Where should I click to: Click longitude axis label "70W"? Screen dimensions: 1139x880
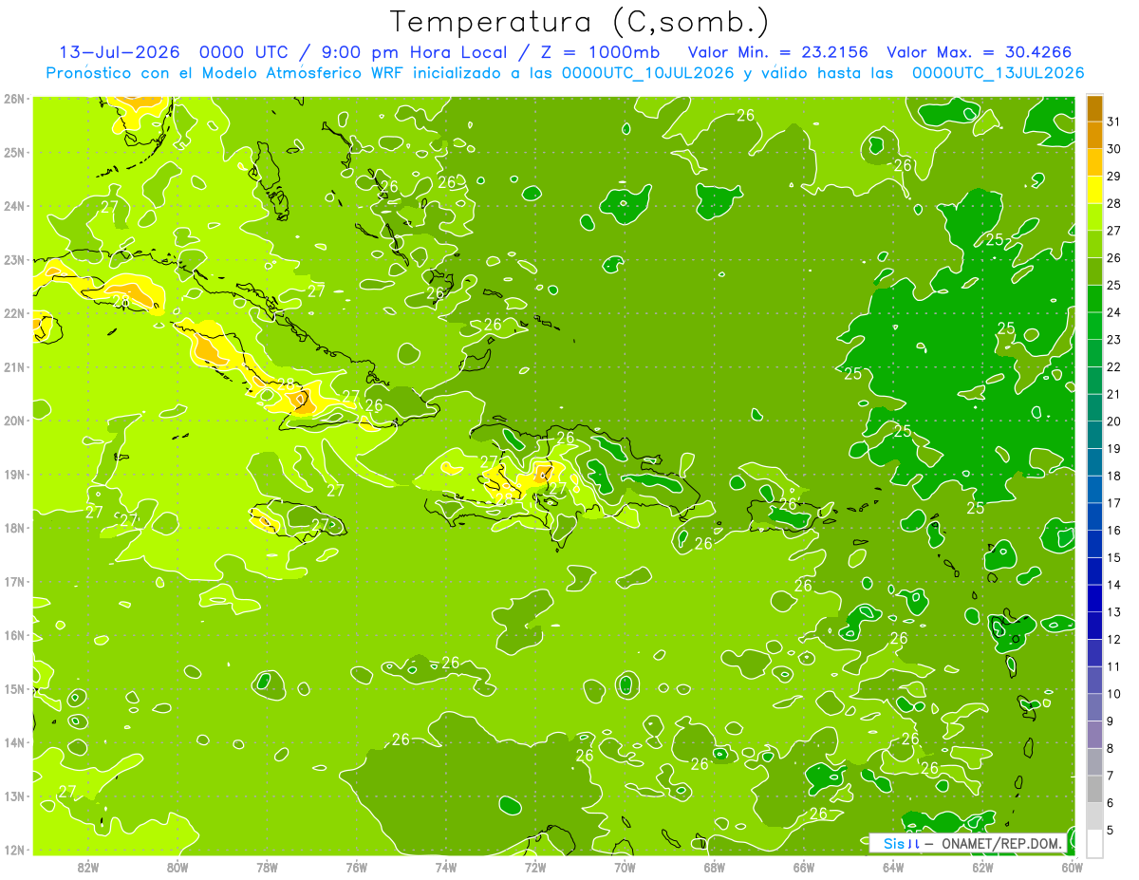pyautogui.click(x=625, y=867)
